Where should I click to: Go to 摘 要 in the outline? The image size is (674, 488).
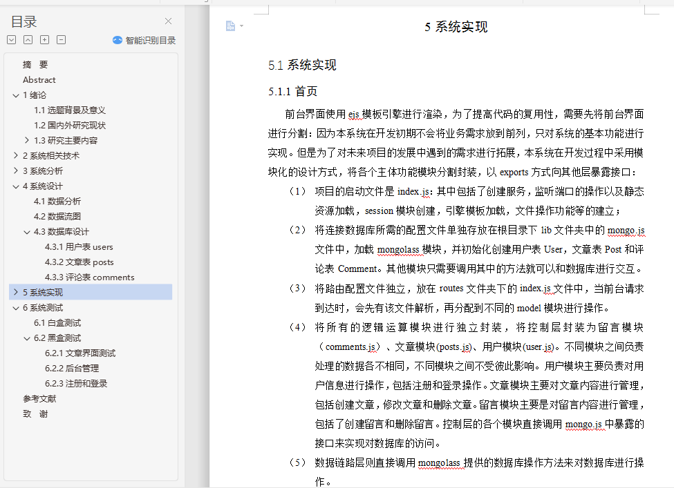pyautogui.click(x=35, y=65)
